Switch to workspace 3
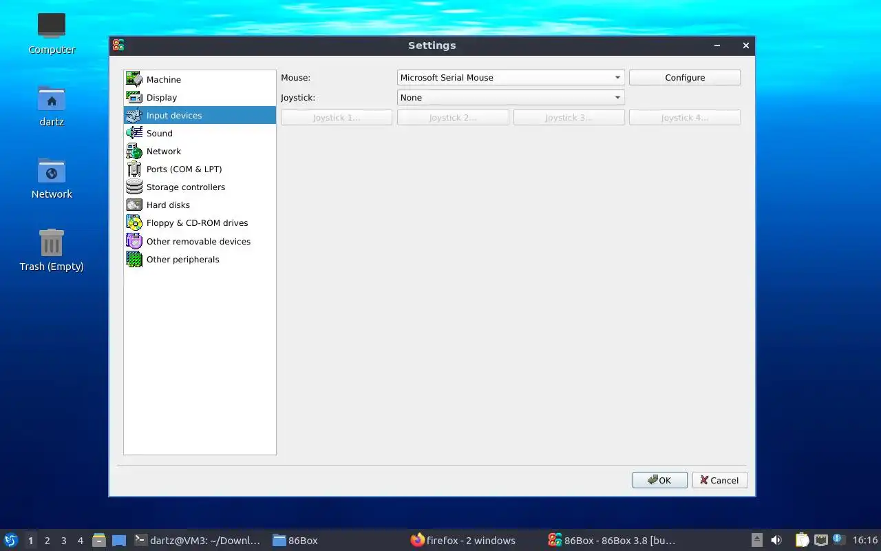Screen dimensions: 881x551 point(64,541)
